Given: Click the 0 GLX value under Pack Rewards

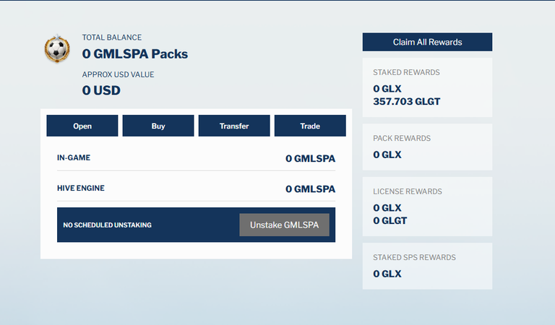Looking at the screenshot, I should click(x=387, y=155).
